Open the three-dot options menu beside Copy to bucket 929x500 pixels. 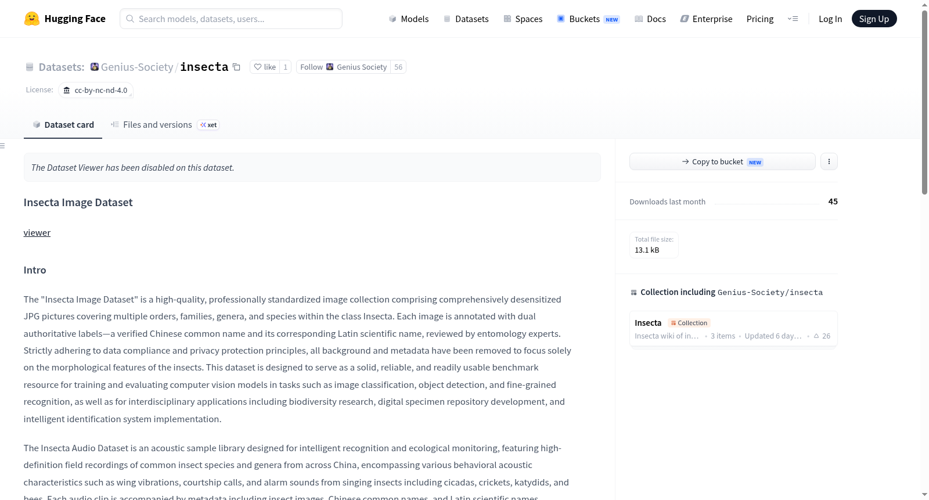coord(829,161)
